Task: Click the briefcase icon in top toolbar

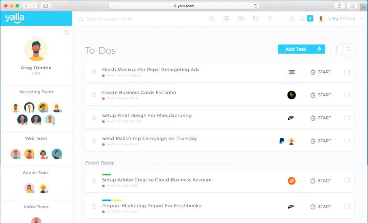Action: (x=241, y=19)
